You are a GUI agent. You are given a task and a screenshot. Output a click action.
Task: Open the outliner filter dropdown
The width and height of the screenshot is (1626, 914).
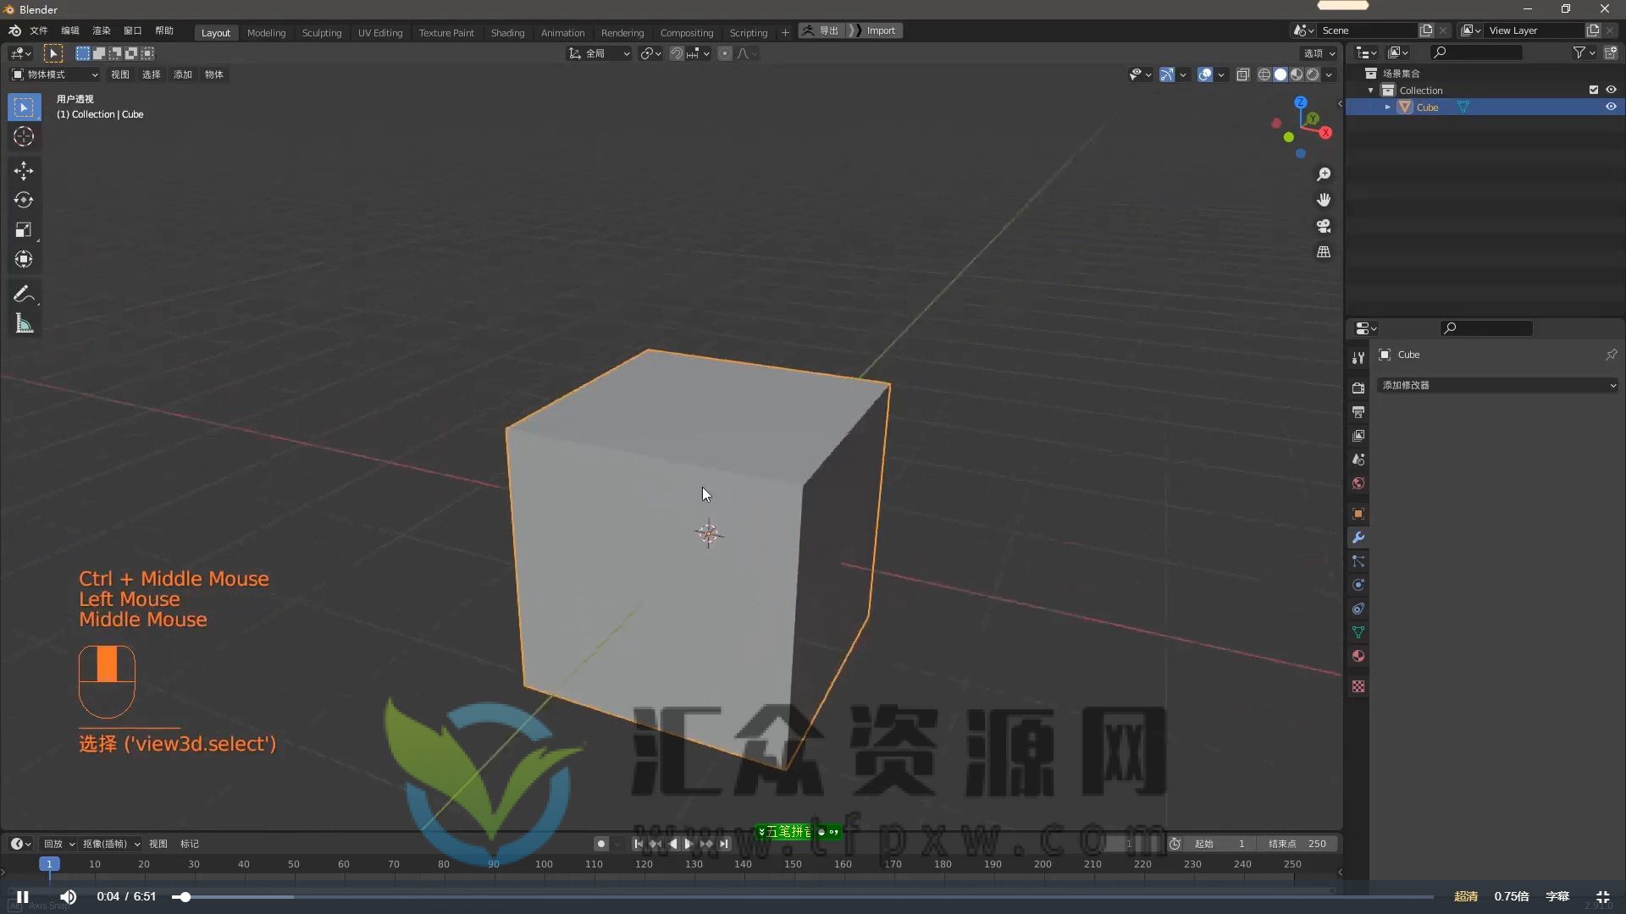pyautogui.click(x=1584, y=52)
